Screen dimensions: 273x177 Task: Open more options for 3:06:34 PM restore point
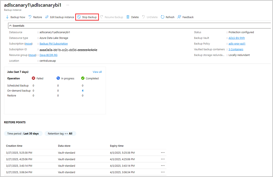click(x=163, y=172)
